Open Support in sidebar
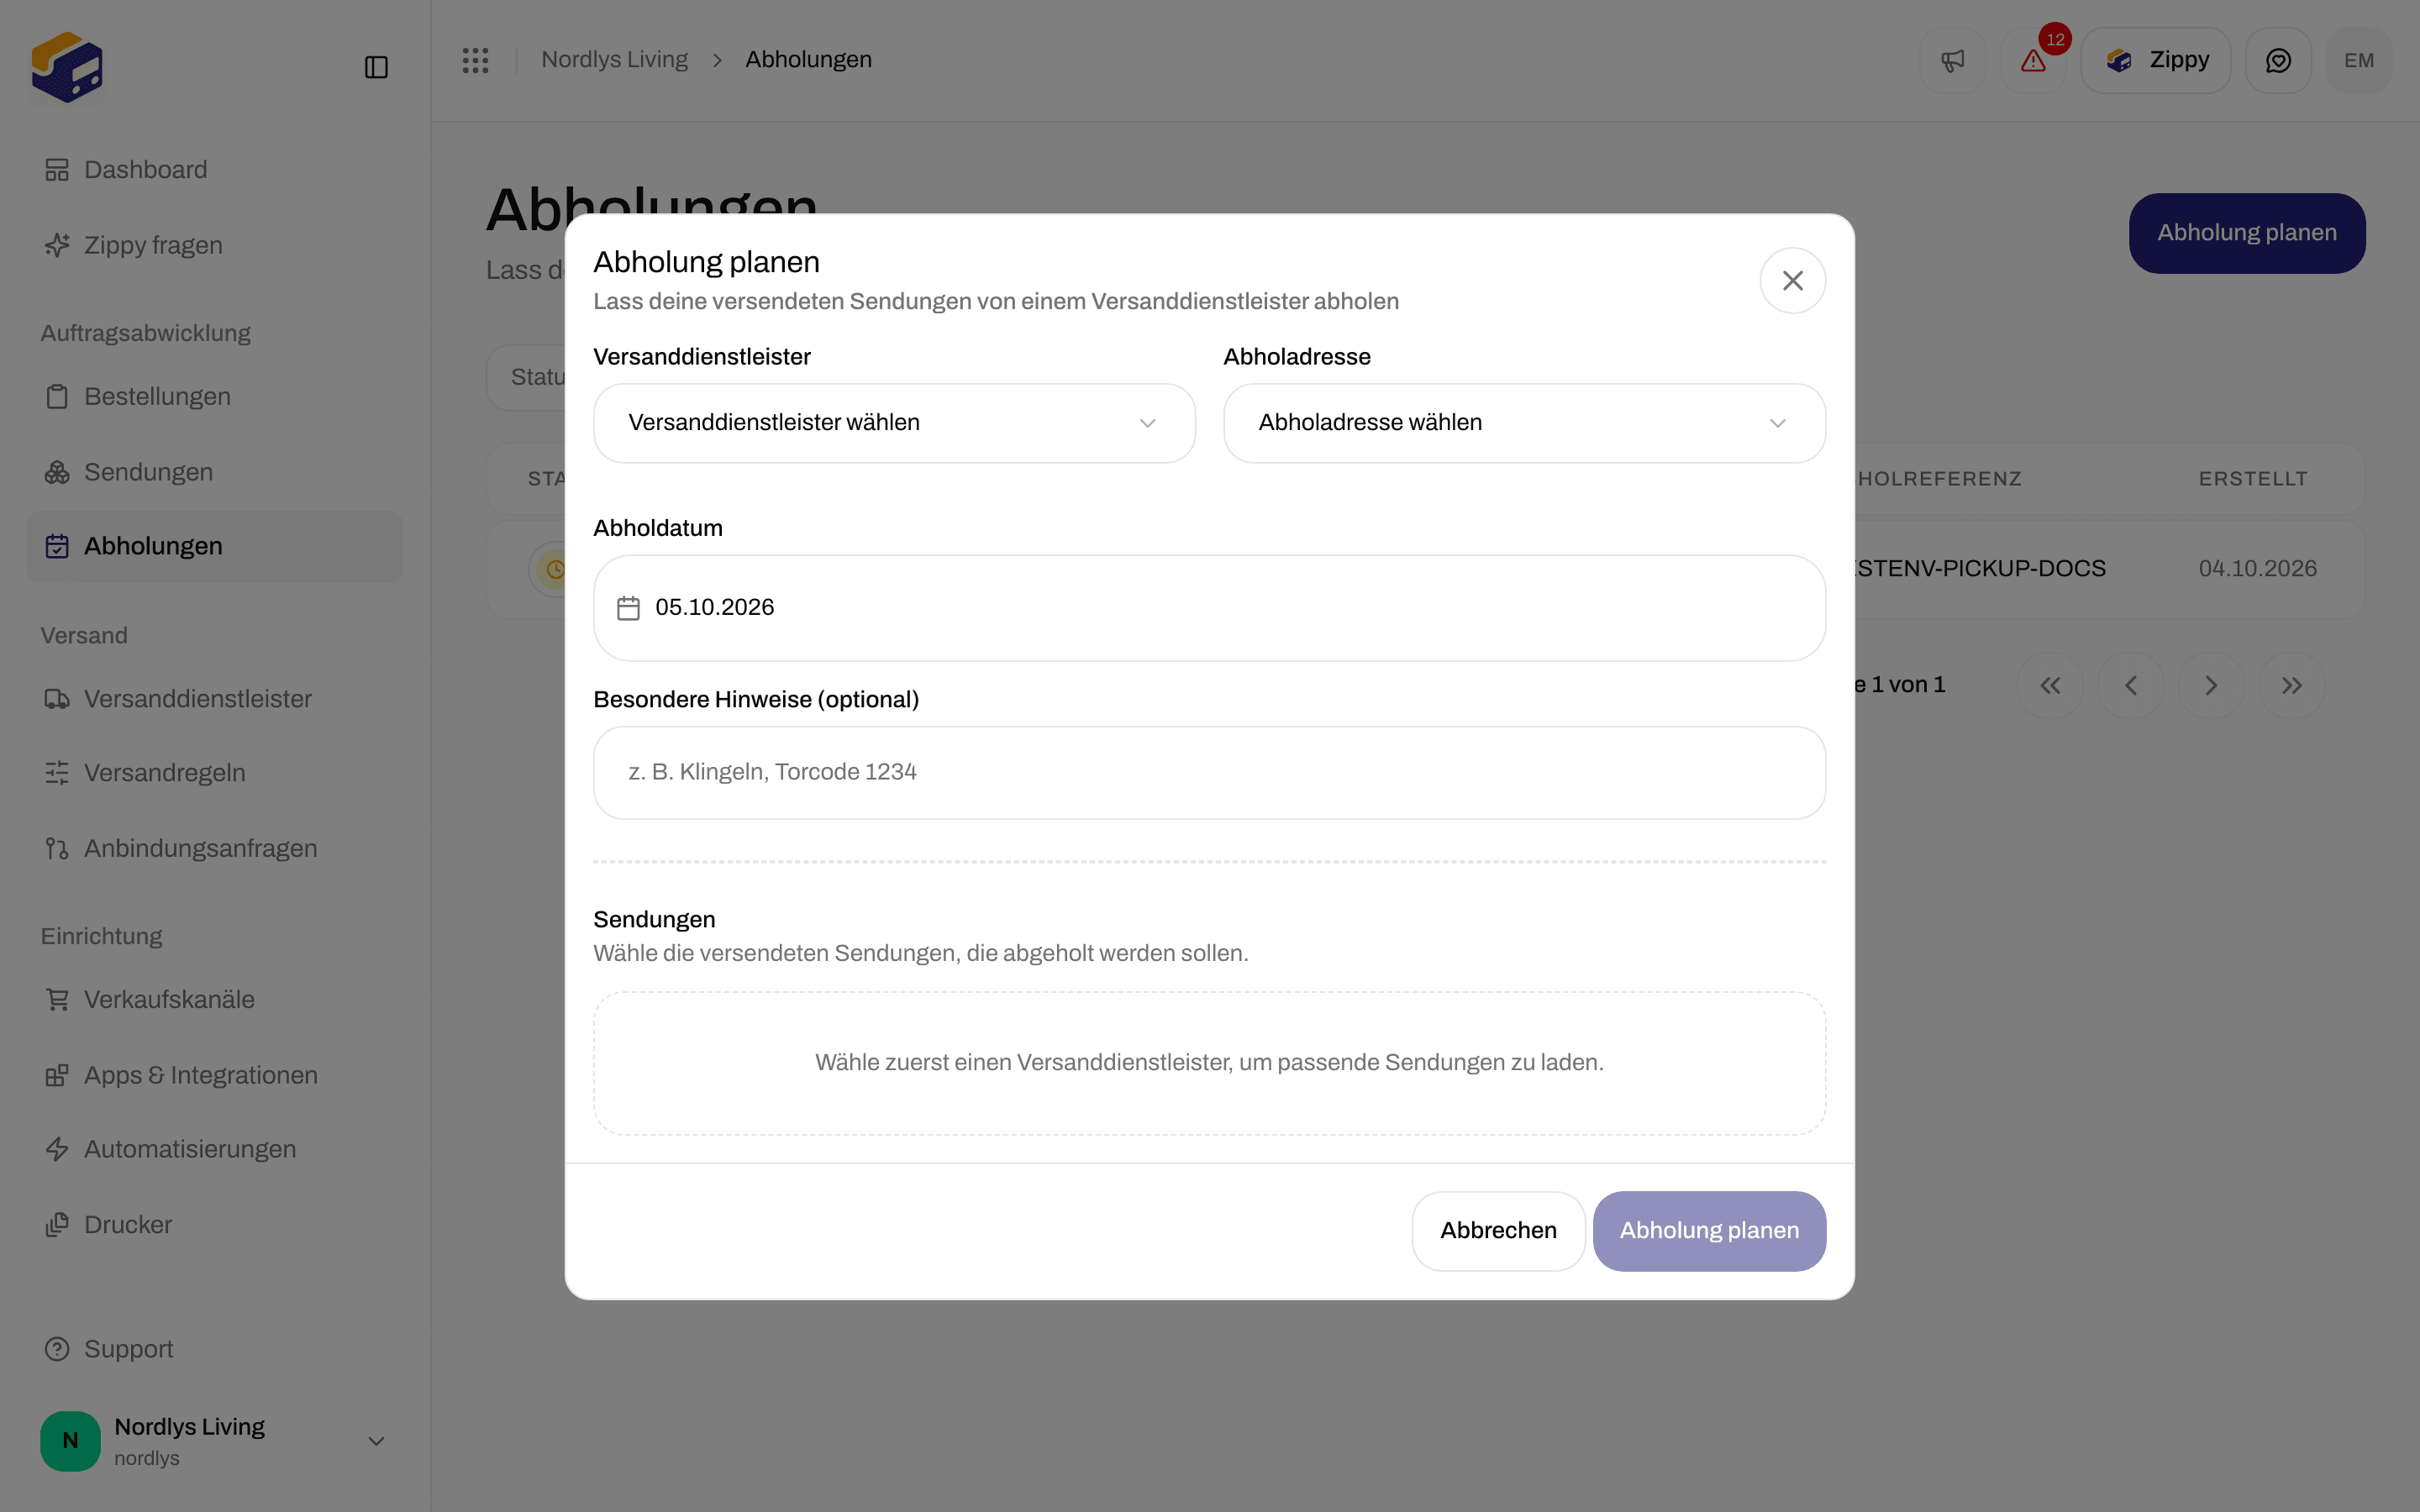This screenshot has height=1512, width=2420. 215,1350
